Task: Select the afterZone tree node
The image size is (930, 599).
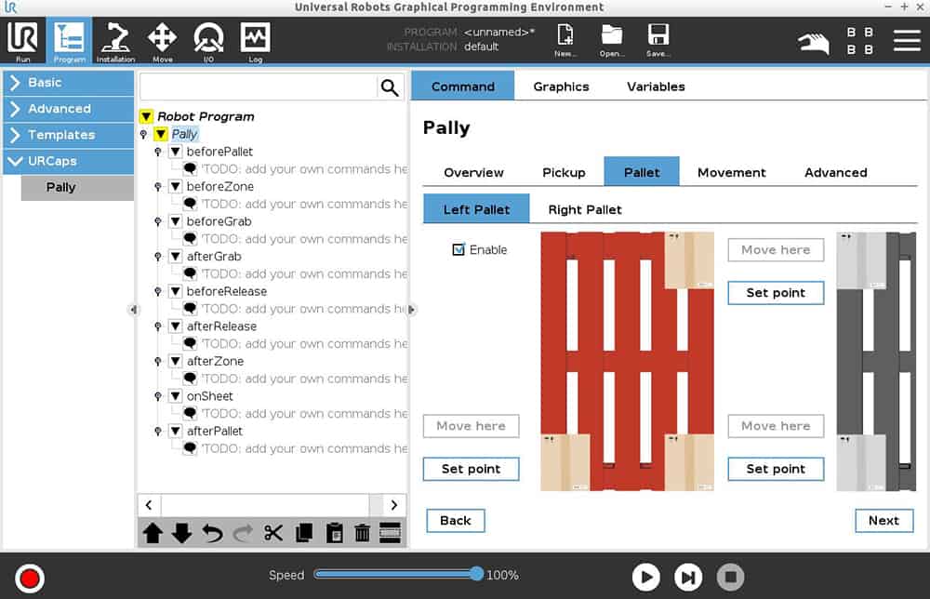Action: click(216, 361)
